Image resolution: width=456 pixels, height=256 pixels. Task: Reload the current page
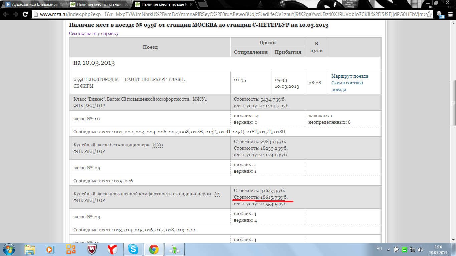[25, 14]
